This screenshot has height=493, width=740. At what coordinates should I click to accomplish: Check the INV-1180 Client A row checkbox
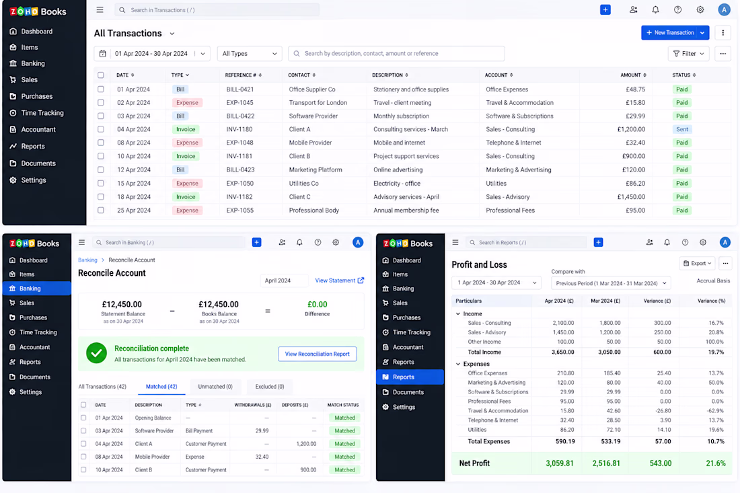[x=100, y=129]
